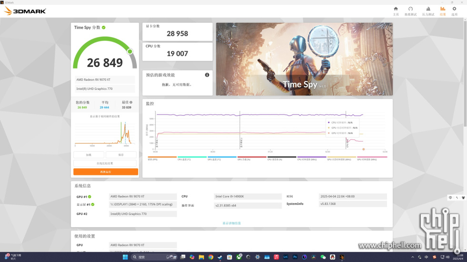
Task: Show hidden system tray icons
Action: tap(413, 257)
